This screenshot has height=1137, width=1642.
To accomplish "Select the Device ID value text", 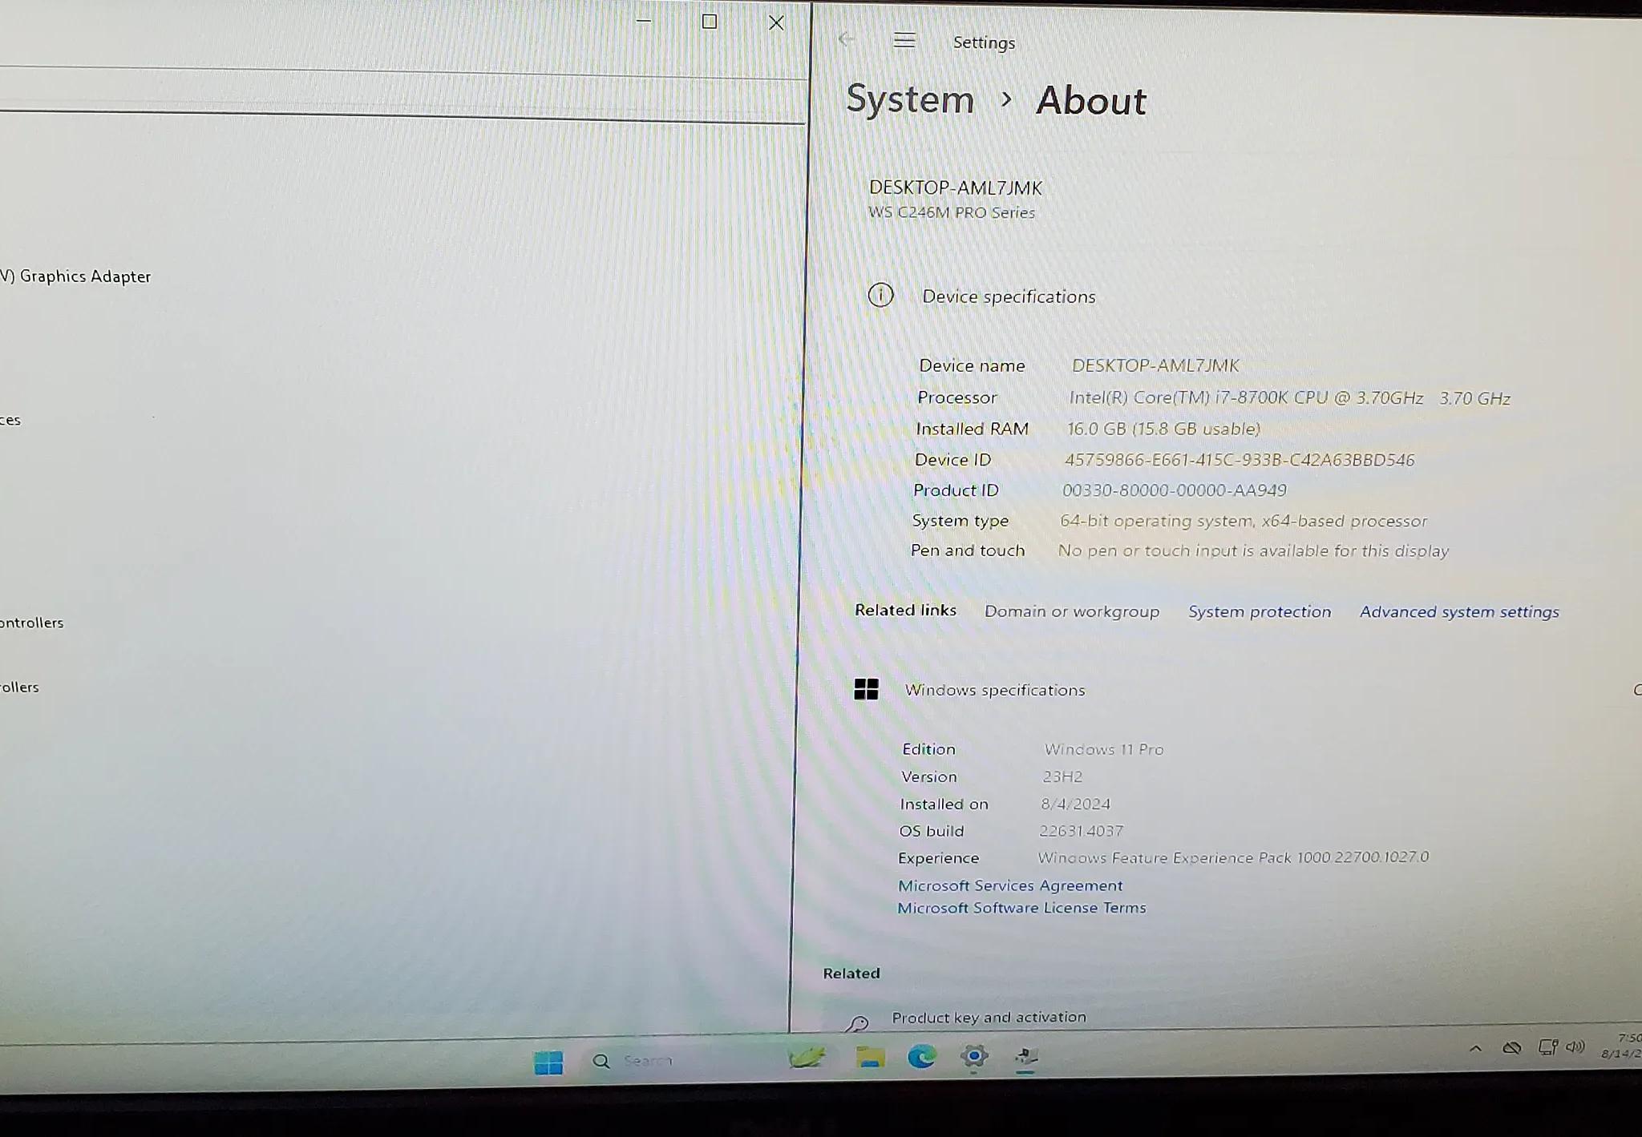I will [x=1239, y=460].
